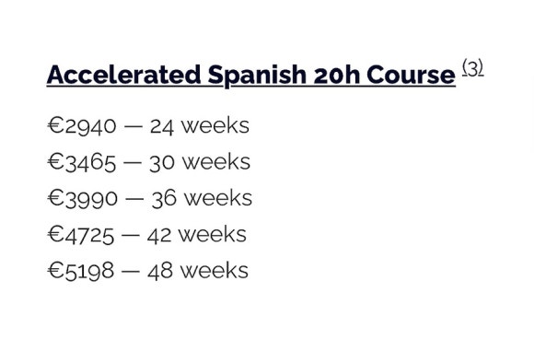Screen dimensions: 534x340
Task: Select the "42 weeks" duration text
Action: [197, 235]
